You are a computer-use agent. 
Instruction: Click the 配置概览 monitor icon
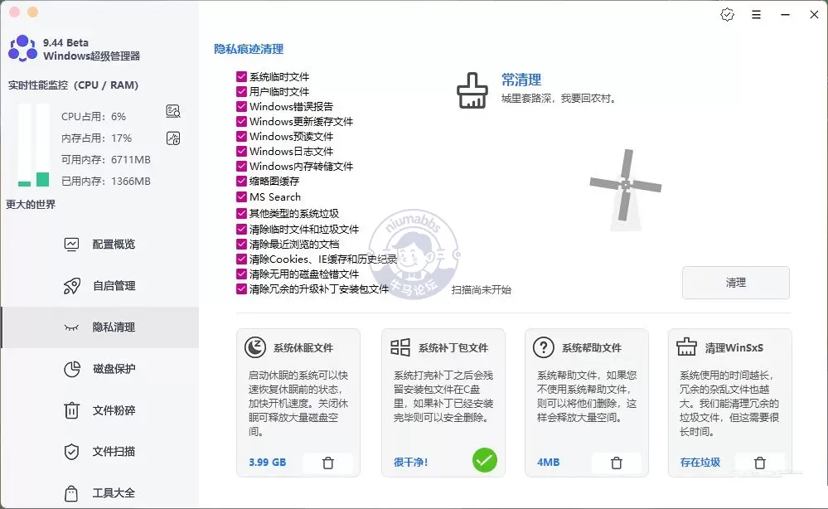71,244
